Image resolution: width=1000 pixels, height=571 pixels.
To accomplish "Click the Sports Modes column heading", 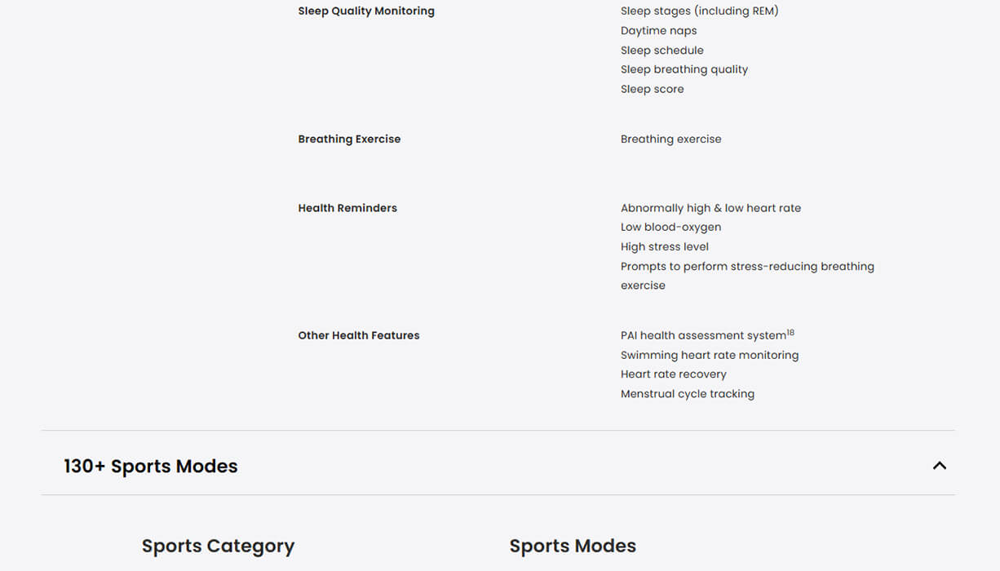I will point(573,546).
